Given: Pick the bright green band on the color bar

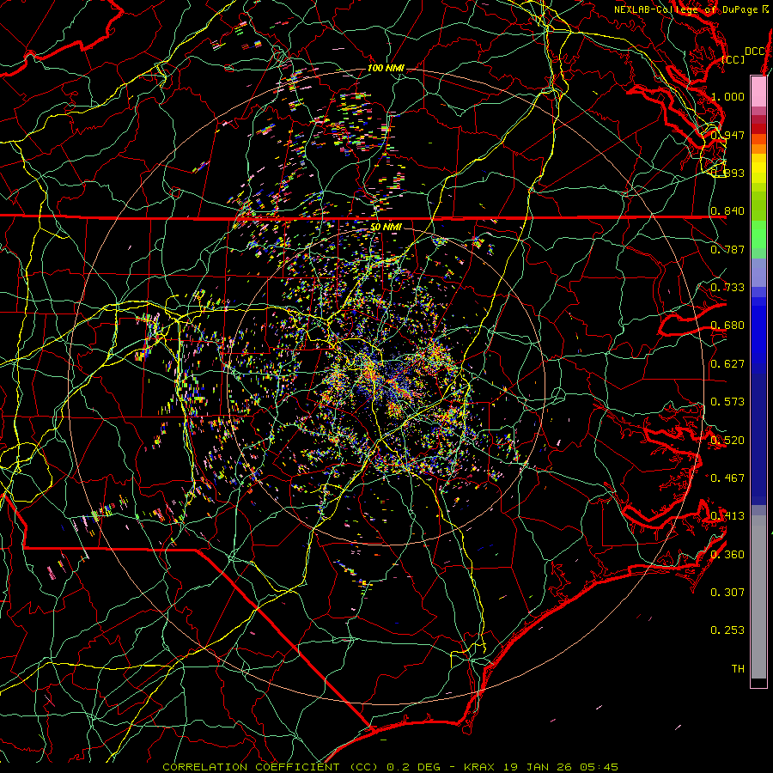Looking at the screenshot, I should point(758,234).
